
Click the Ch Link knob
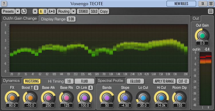[85, 98]
